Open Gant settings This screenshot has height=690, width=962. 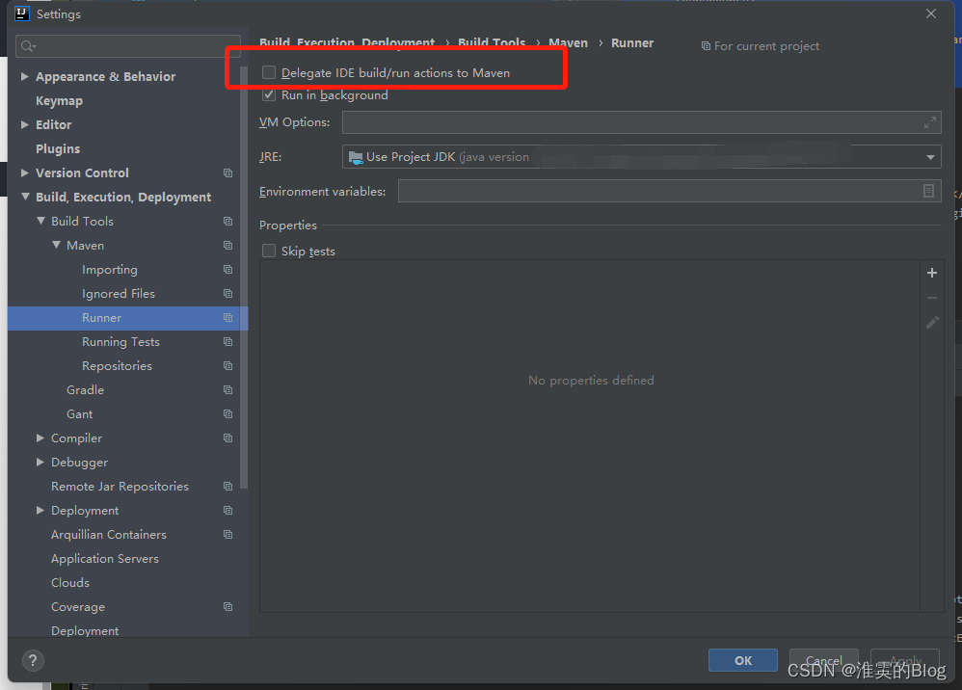[80, 414]
